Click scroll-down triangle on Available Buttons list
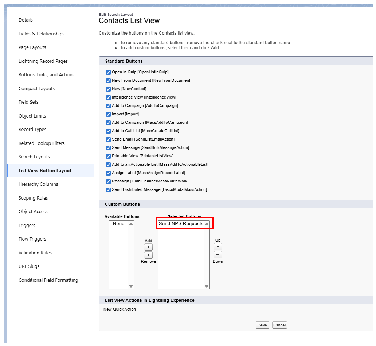376x346 pixels. [x=130, y=286]
